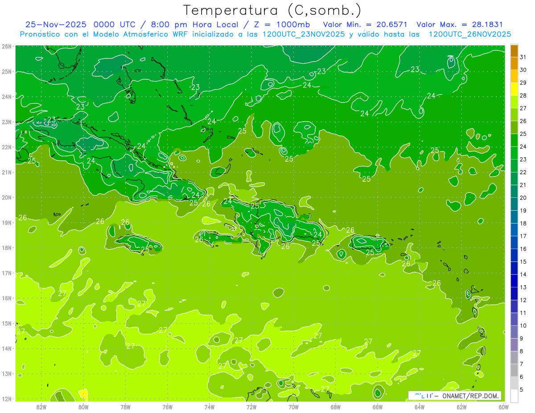Select the '74W' longitude axis label
The height and width of the screenshot is (413, 535).
[x=210, y=406]
